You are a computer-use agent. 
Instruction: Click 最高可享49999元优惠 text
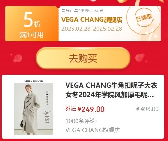[82, 11]
